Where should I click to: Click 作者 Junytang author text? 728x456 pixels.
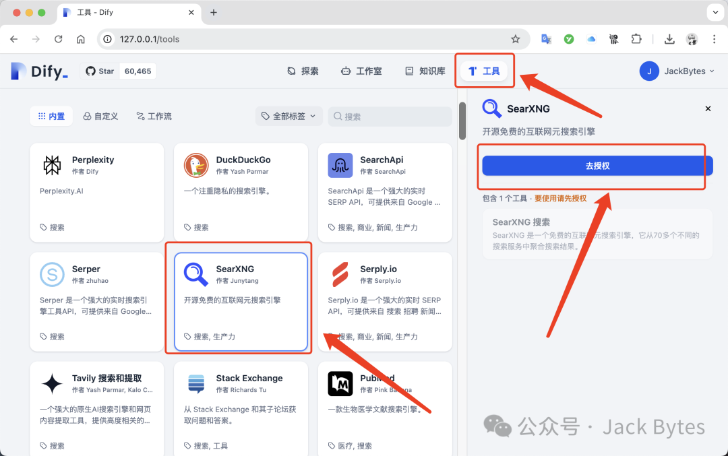pyautogui.click(x=237, y=281)
